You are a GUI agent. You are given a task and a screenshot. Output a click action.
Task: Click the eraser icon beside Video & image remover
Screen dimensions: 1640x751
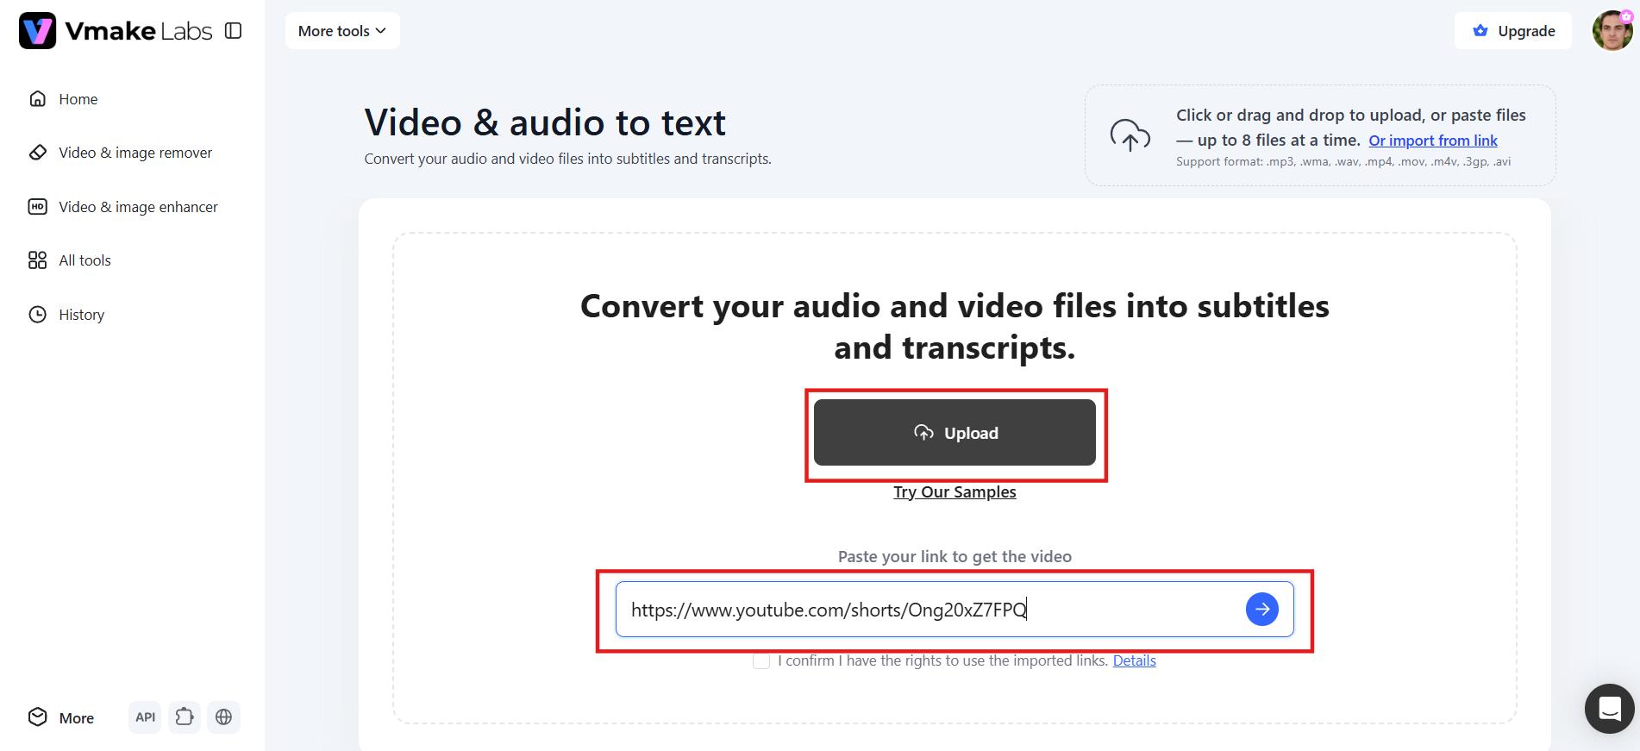coord(37,153)
